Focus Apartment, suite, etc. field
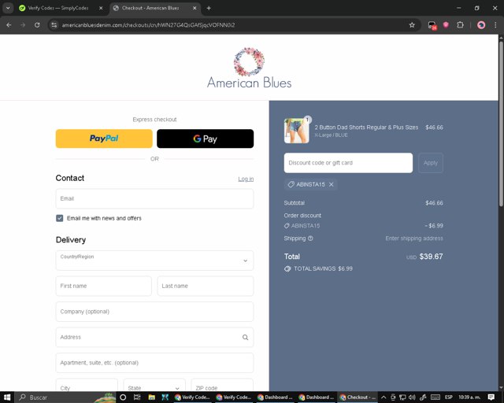 point(154,363)
